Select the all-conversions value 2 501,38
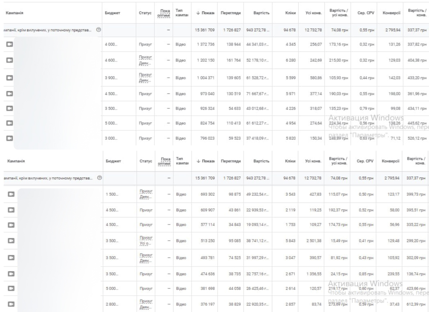Screen dimensions: 429x312 tap(313, 241)
